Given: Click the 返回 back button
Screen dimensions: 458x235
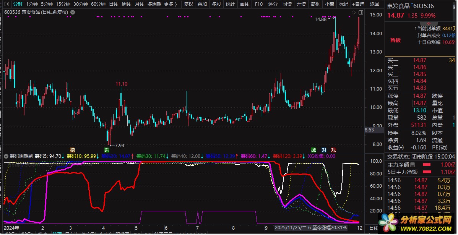Looking at the screenshot, I should (x=374, y=4).
